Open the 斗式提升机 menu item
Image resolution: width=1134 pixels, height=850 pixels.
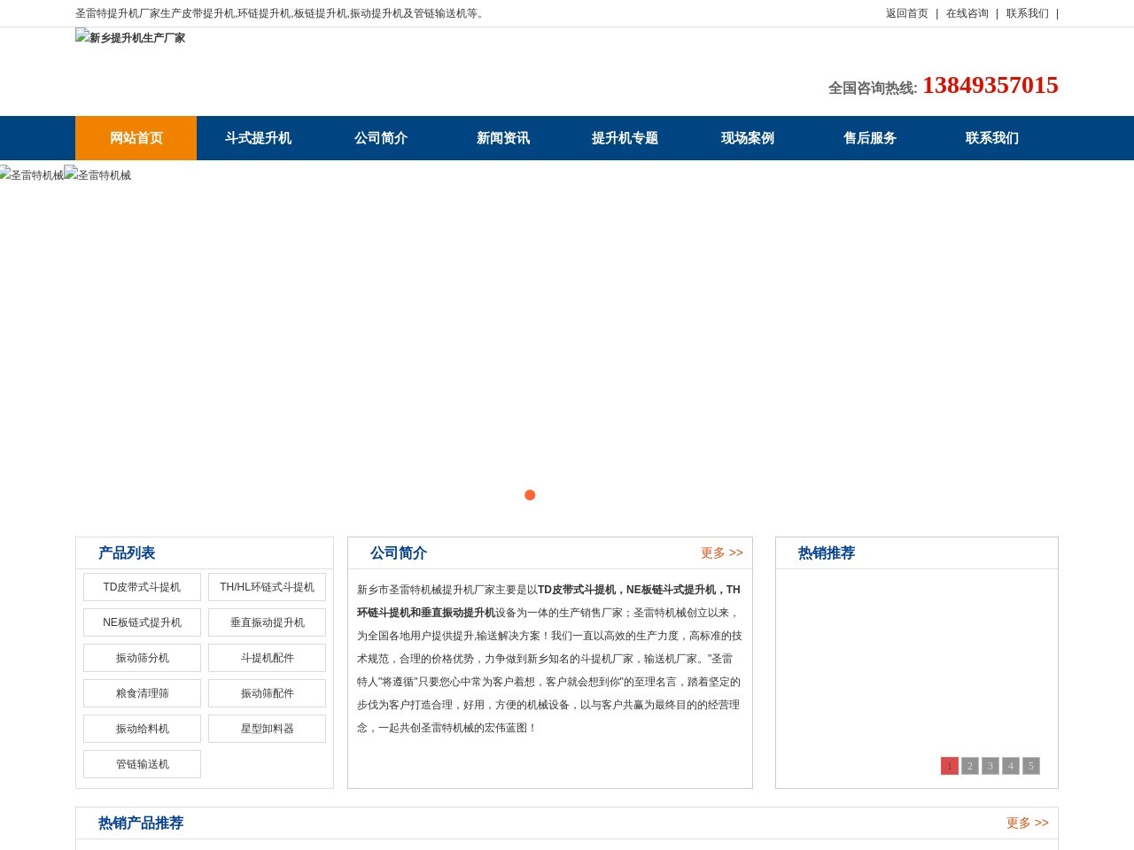[258, 138]
